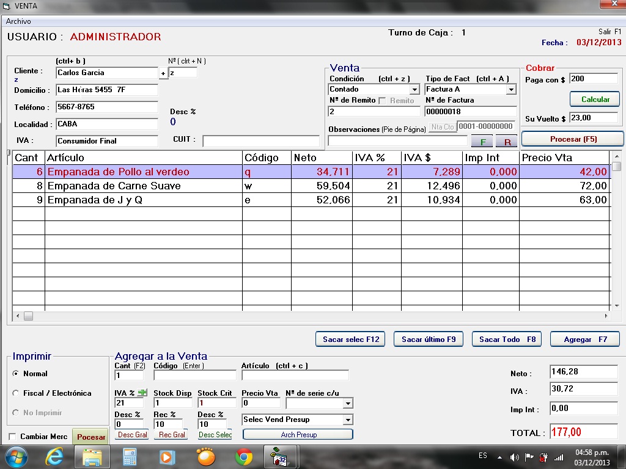Select Fiscal / Electrónica print option
The height and width of the screenshot is (469, 626).
(x=15, y=393)
